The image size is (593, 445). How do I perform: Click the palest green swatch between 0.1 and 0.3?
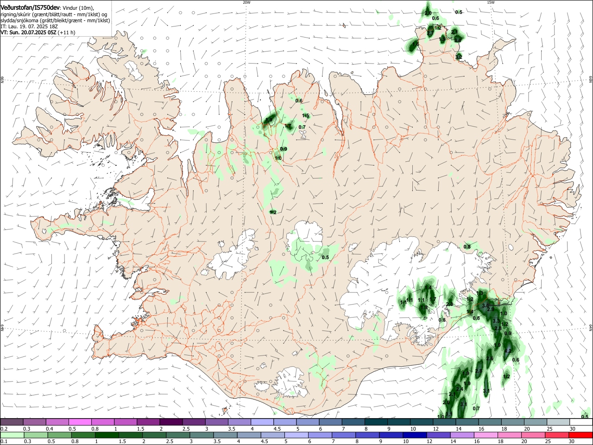point(12,435)
